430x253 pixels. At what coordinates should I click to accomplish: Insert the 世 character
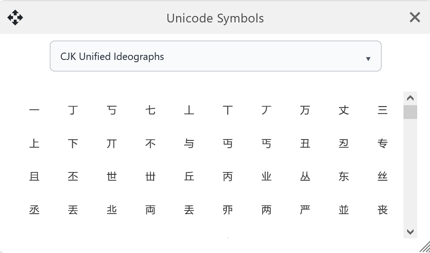click(x=112, y=177)
